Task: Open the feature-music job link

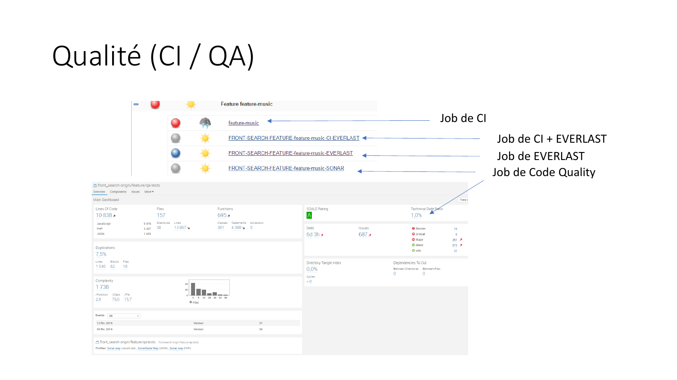Action: pyautogui.click(x=243, y=123)
